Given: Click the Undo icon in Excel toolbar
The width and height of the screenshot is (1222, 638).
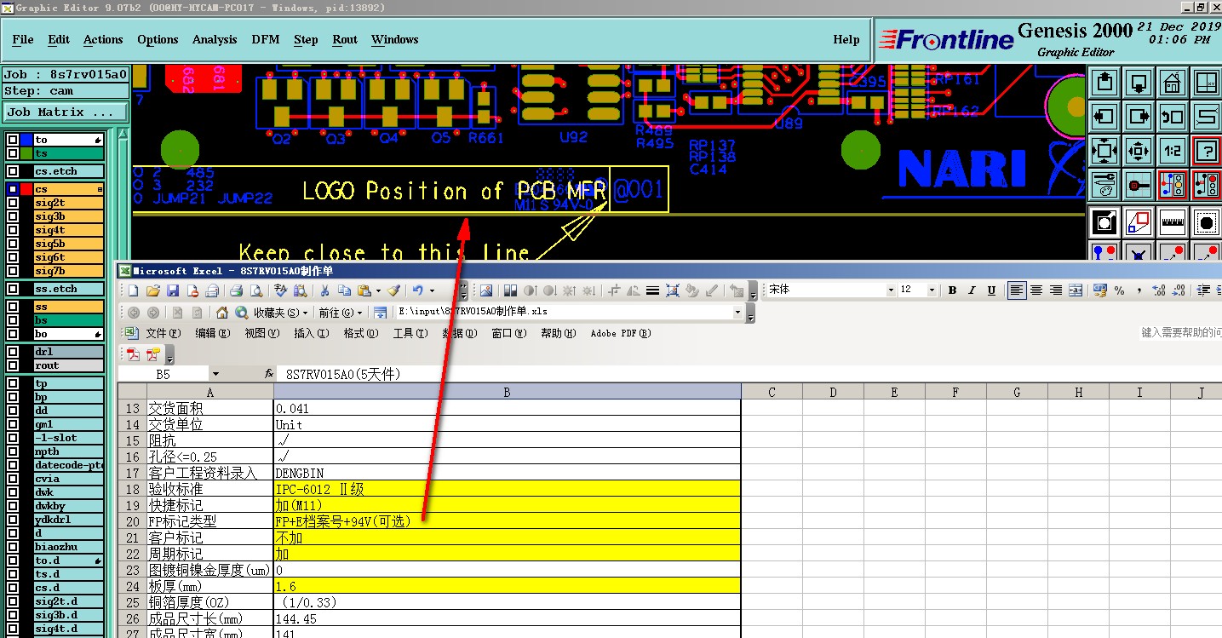Looking at the screenshot, I should click(x=418, y=290).
